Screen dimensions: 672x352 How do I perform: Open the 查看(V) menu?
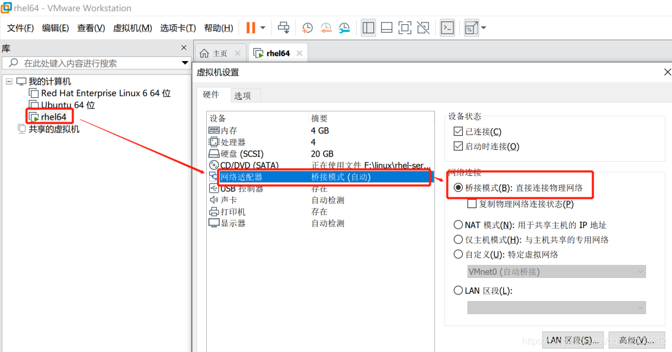(x=91, y=28)
